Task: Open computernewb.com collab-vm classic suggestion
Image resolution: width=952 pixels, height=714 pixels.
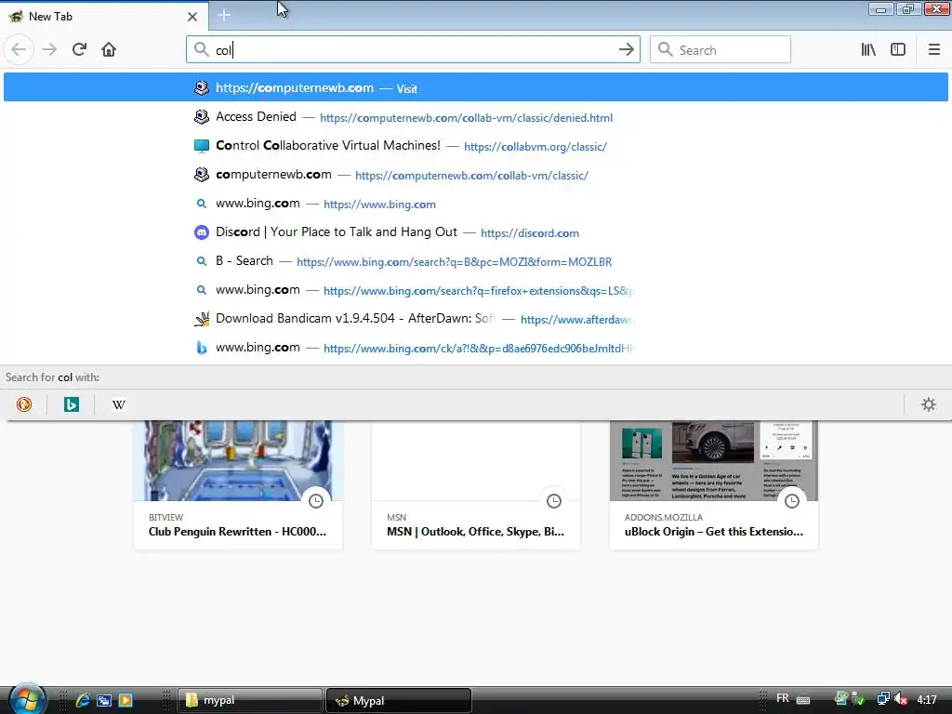Action: 476,175
